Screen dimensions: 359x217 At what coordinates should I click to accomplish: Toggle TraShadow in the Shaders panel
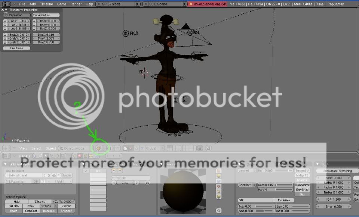[x=301, y=184]
